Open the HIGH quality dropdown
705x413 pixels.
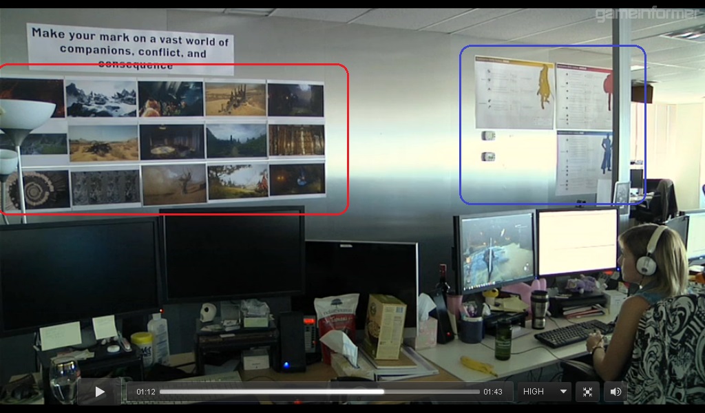(544, 392)
